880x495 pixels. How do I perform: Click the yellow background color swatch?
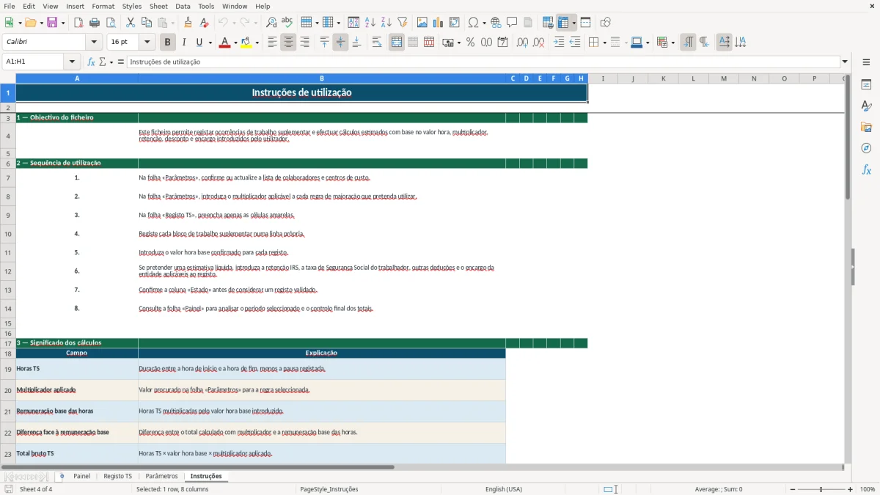[x=246, y=43]
